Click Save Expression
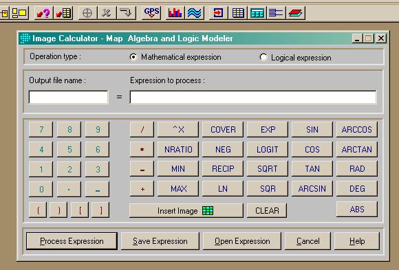 point(160,241)
